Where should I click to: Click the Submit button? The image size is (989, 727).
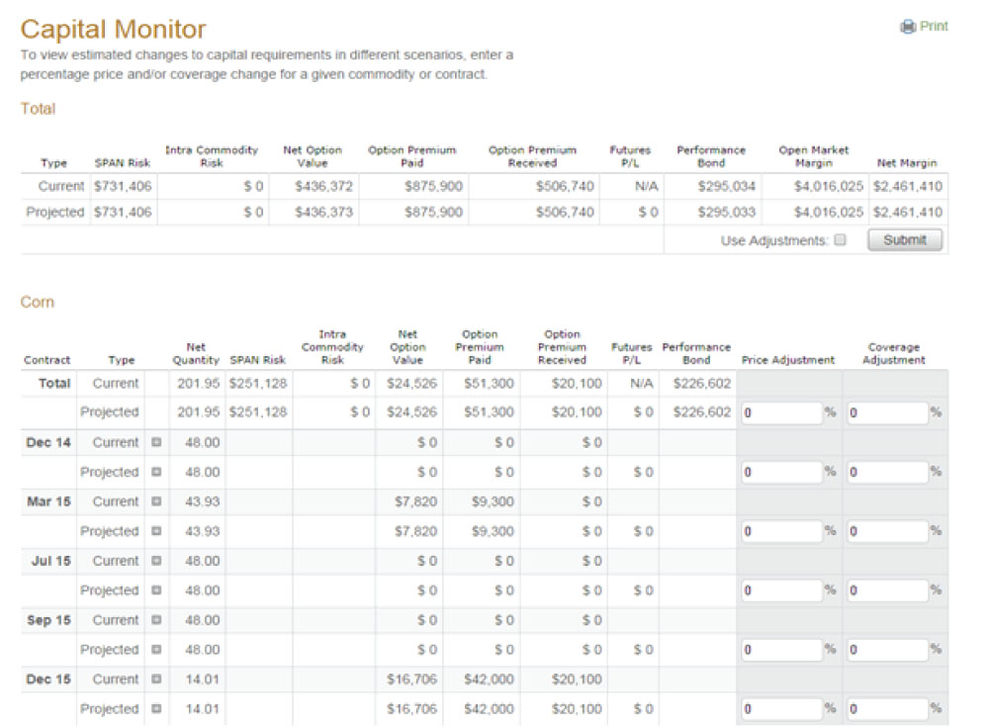(x=905, y=239)
